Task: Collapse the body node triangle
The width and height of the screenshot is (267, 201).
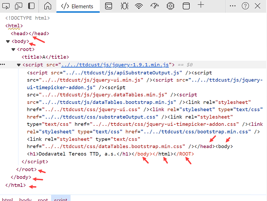Action: click(x=8, y=41)
